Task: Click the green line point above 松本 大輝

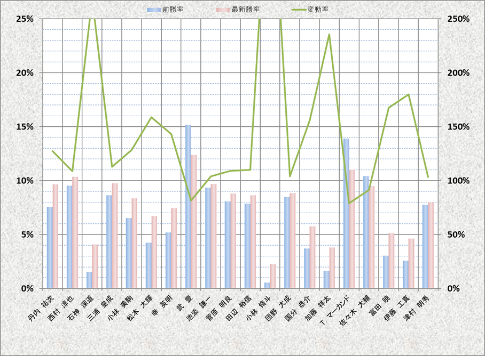Action: (151, 117)
